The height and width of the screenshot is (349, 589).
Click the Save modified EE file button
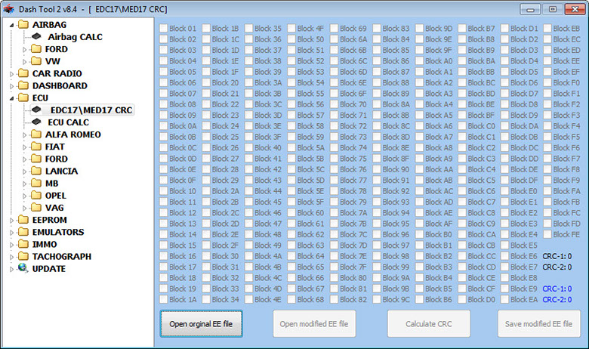click(x=539, y=324)
